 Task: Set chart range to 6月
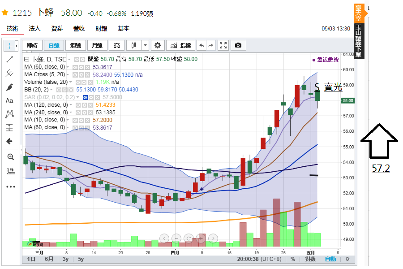point(49,259)
